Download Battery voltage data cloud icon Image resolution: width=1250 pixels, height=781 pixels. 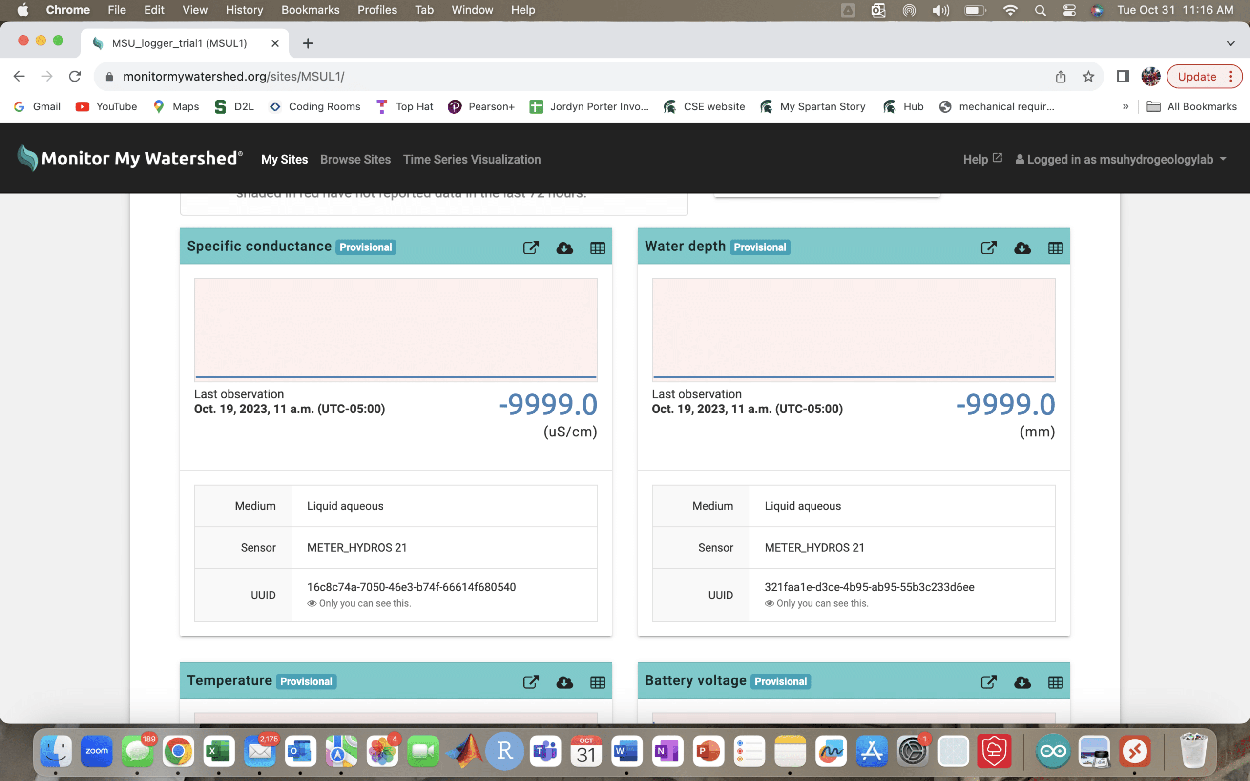click(1022, 682)
